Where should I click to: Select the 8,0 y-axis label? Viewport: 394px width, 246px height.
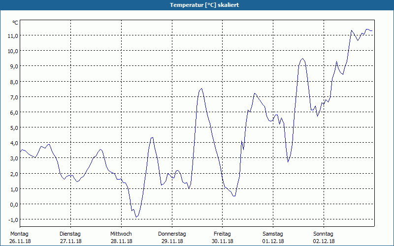point(14,82)
